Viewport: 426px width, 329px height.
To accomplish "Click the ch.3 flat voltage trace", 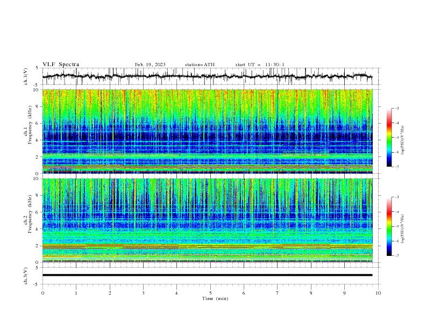I will [207, 275].
